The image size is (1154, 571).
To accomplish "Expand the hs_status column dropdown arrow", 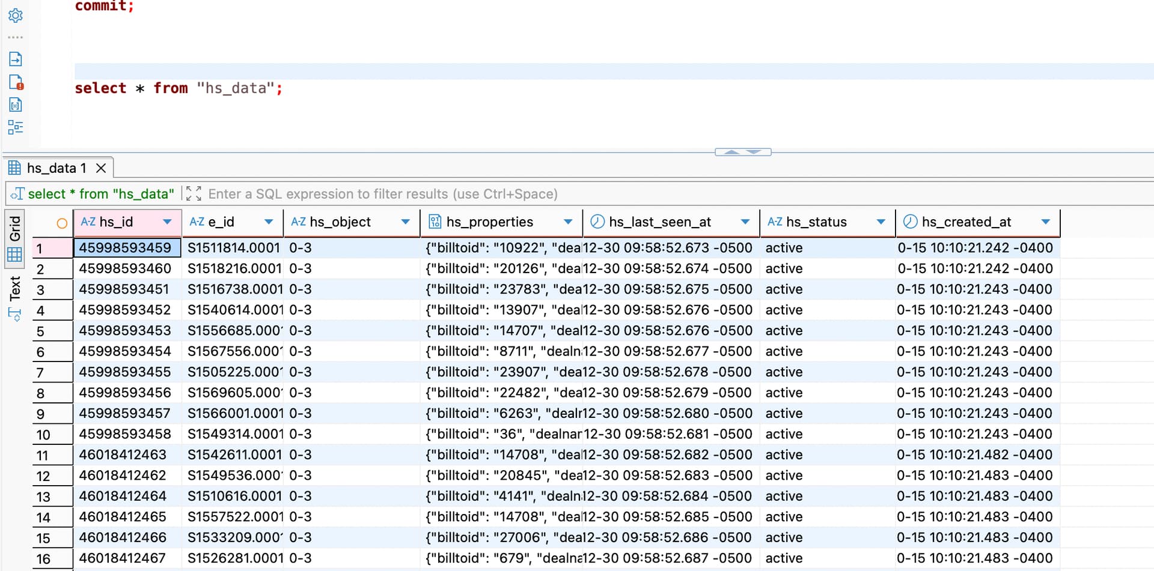I will [x=881, y=222].
